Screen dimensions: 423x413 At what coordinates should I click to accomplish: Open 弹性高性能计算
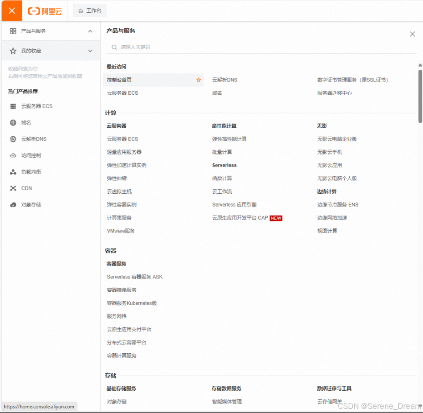[x=229, y=139]
